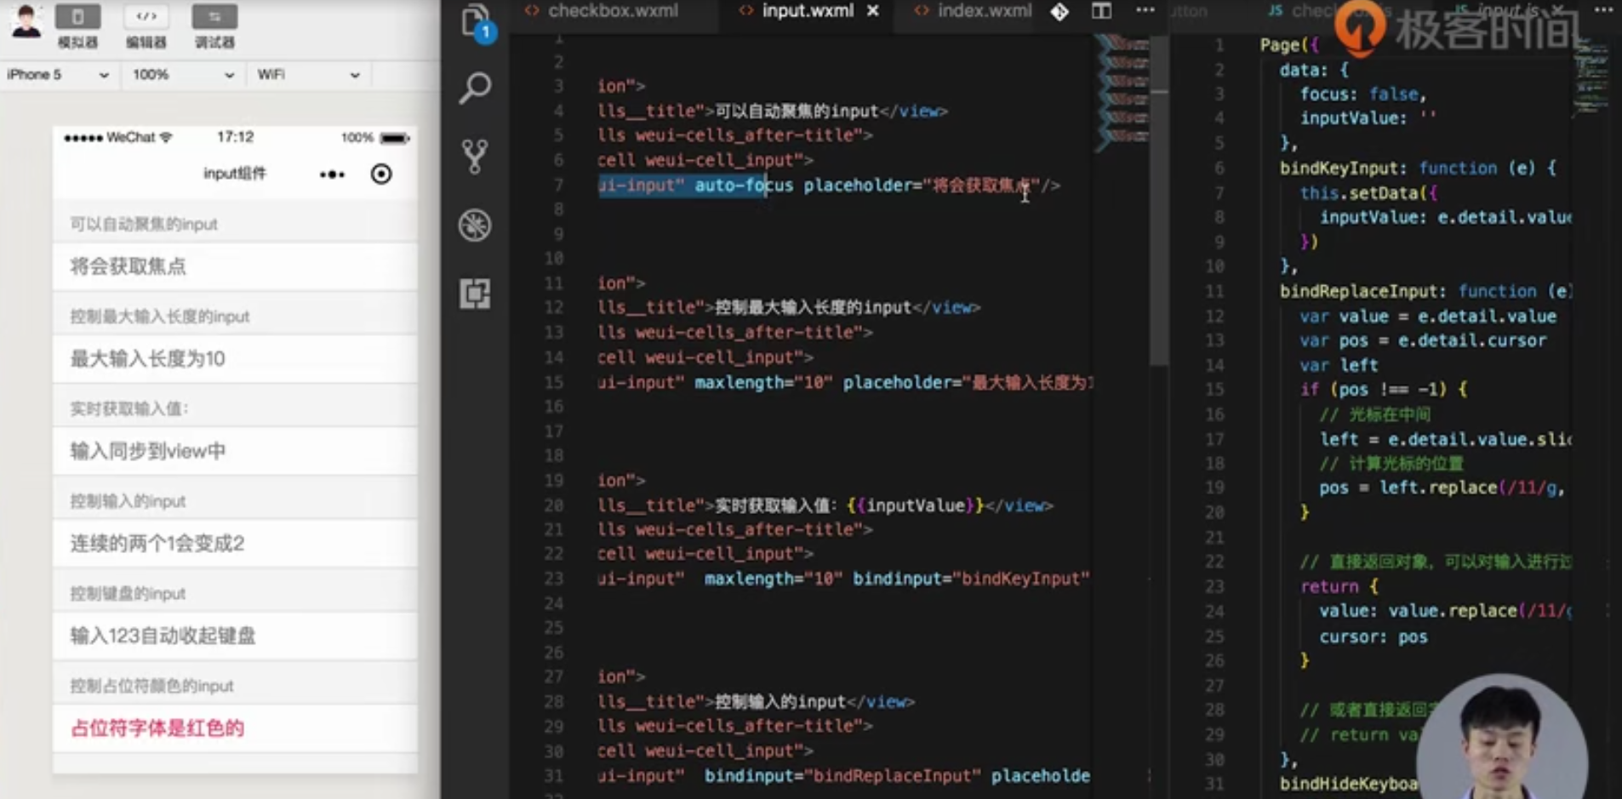Click the 'if (pos !== -1) {' line
This screenshot has height=799, width=1622.
click(1384, 390)
